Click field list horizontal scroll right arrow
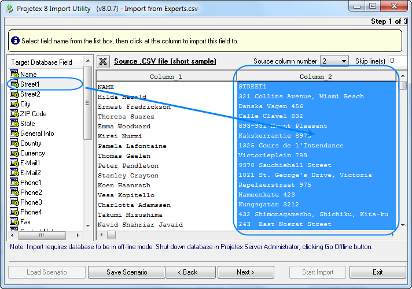This screenshot has height=289, width=412. [x=78, y=235]
